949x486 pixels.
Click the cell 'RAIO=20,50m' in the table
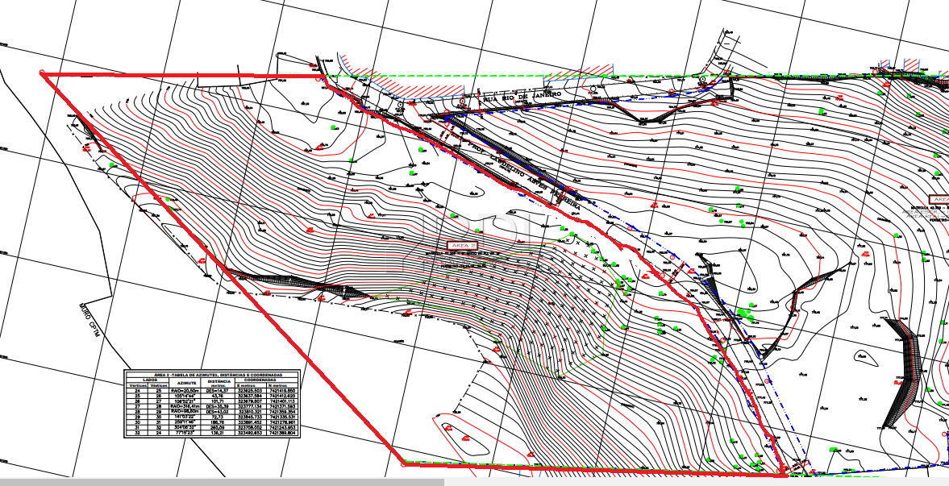click(x=185, y=391)
